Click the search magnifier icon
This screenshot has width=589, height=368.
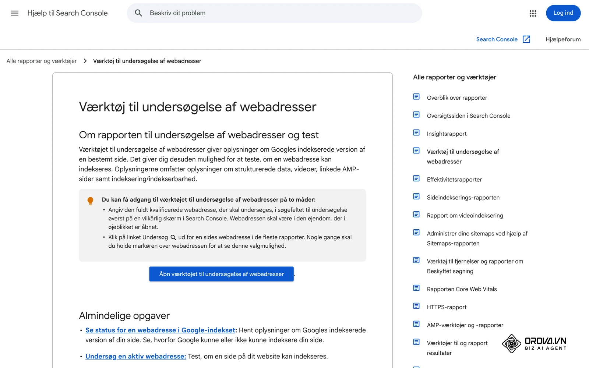138,13
